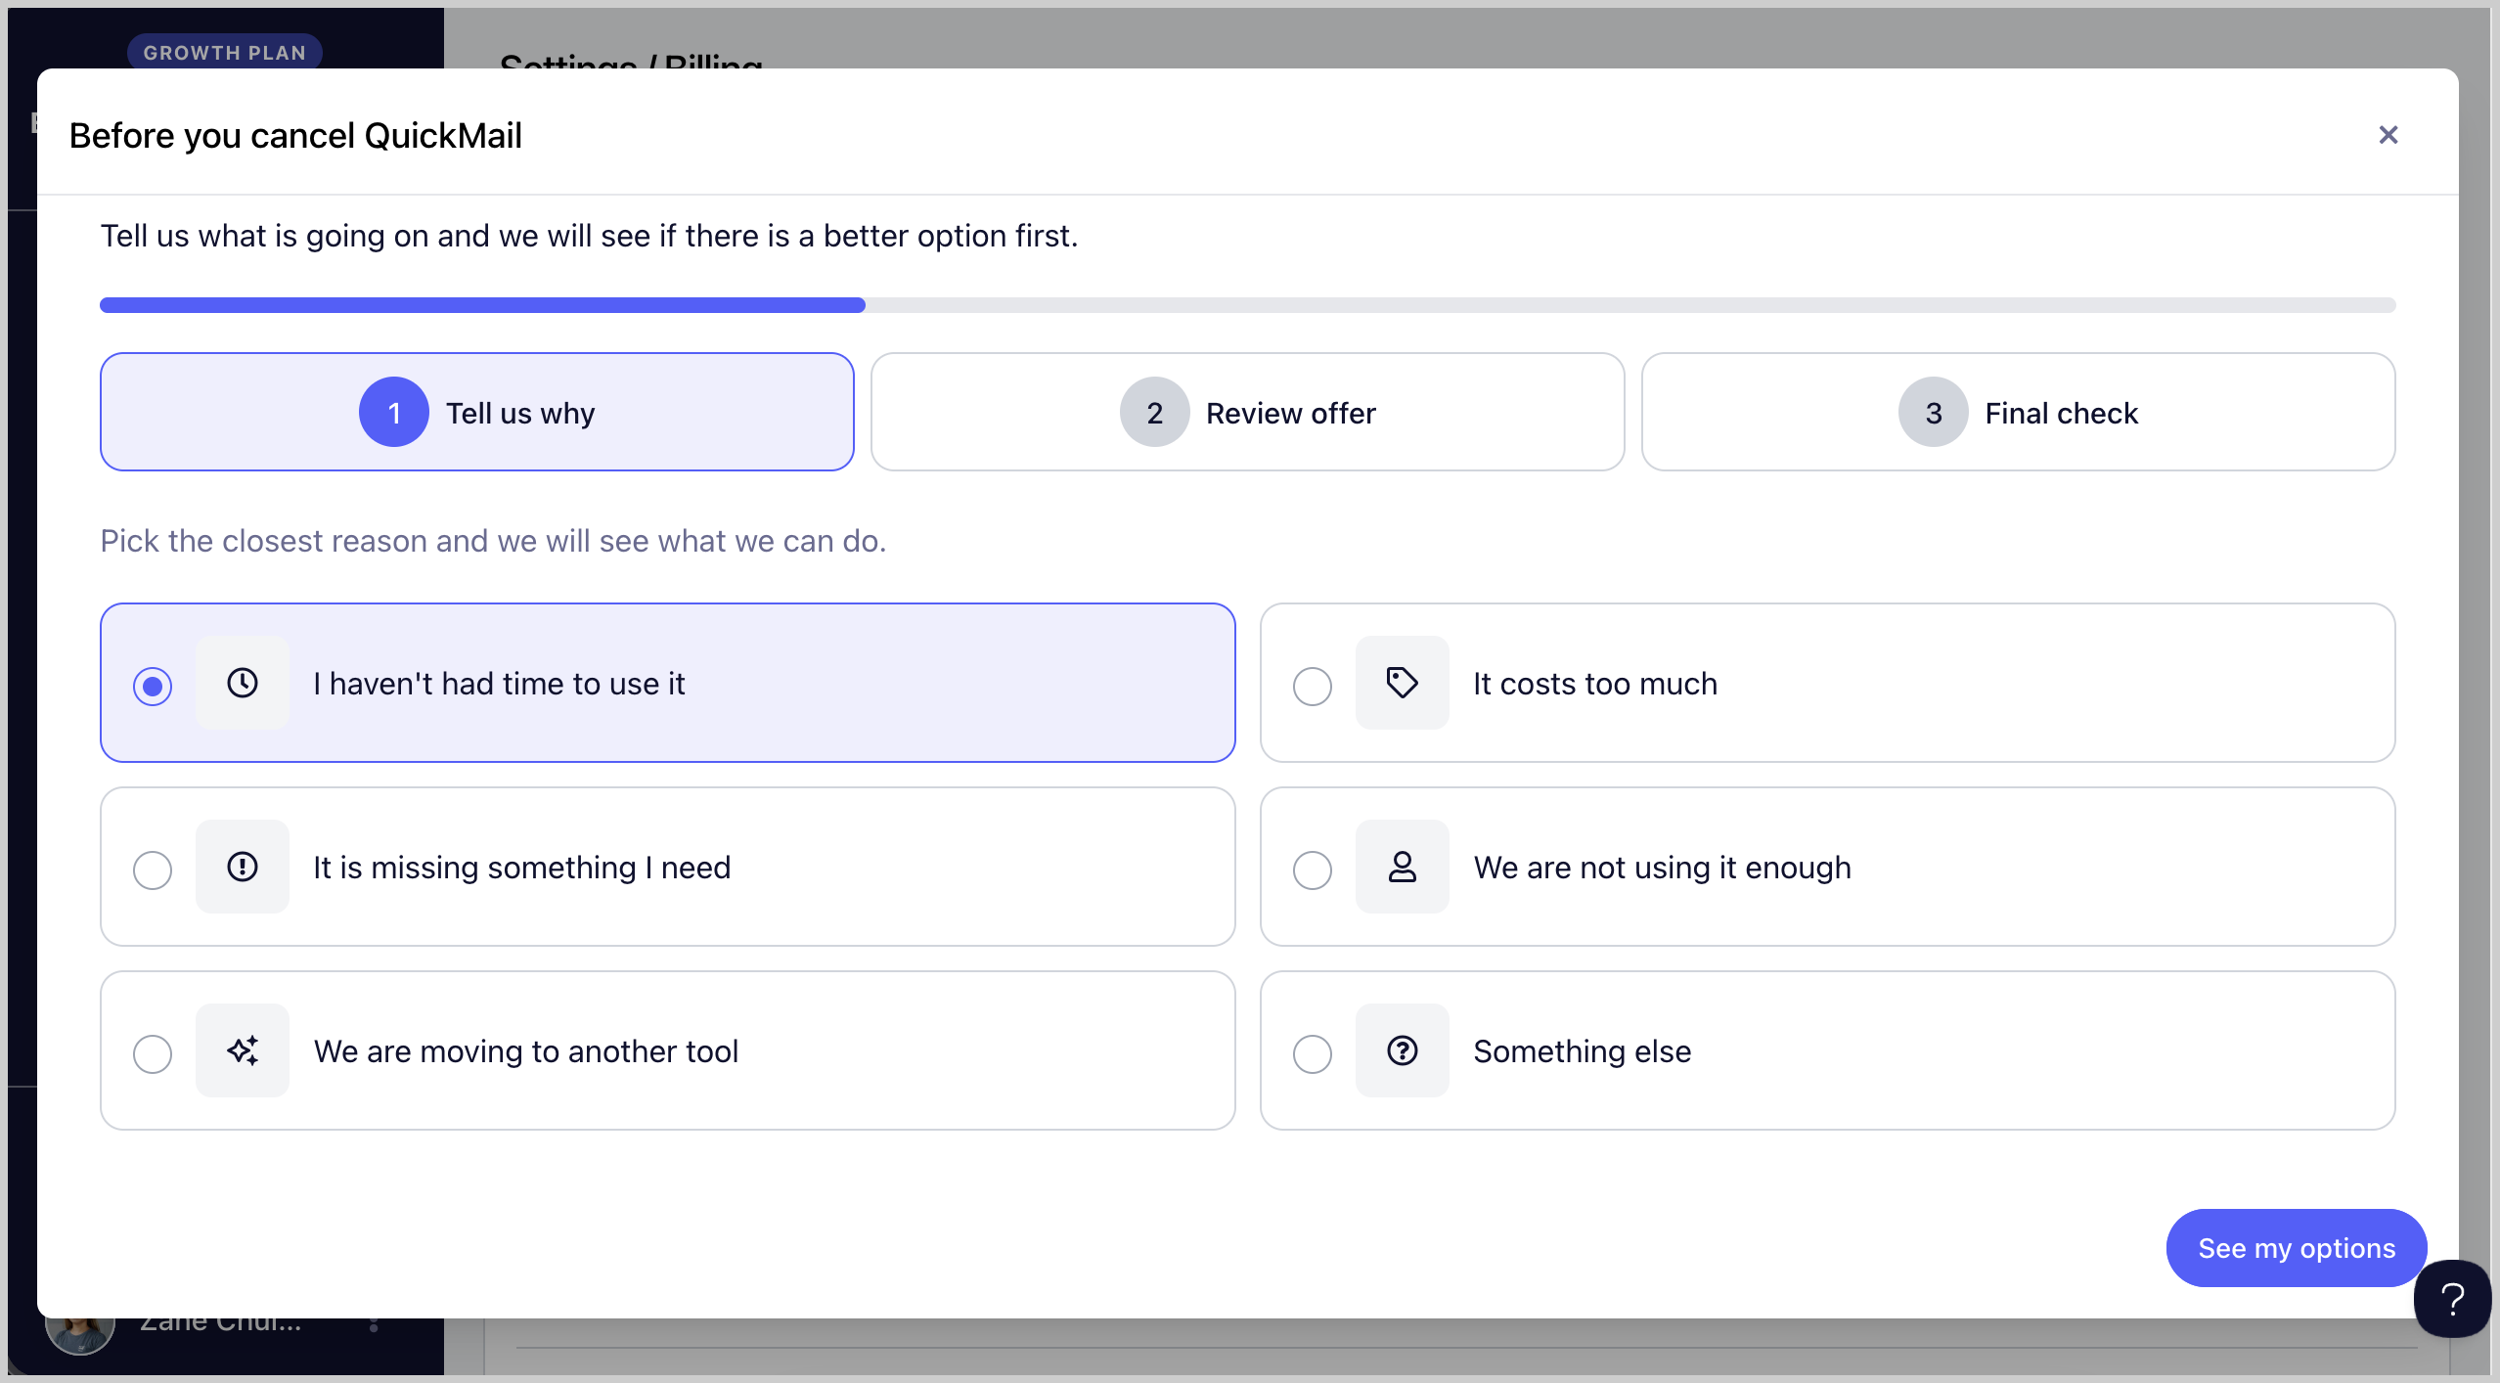This screenshot has height=1383, width=2500.
Task: Click the text We are not using it enough
Action: tap(1663, 868)
